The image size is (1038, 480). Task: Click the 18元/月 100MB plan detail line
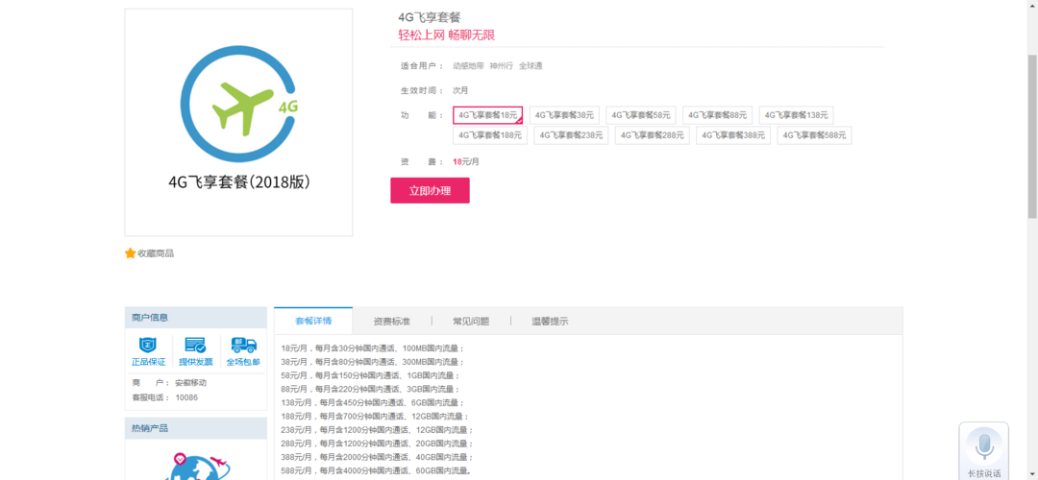pos(373,348)
